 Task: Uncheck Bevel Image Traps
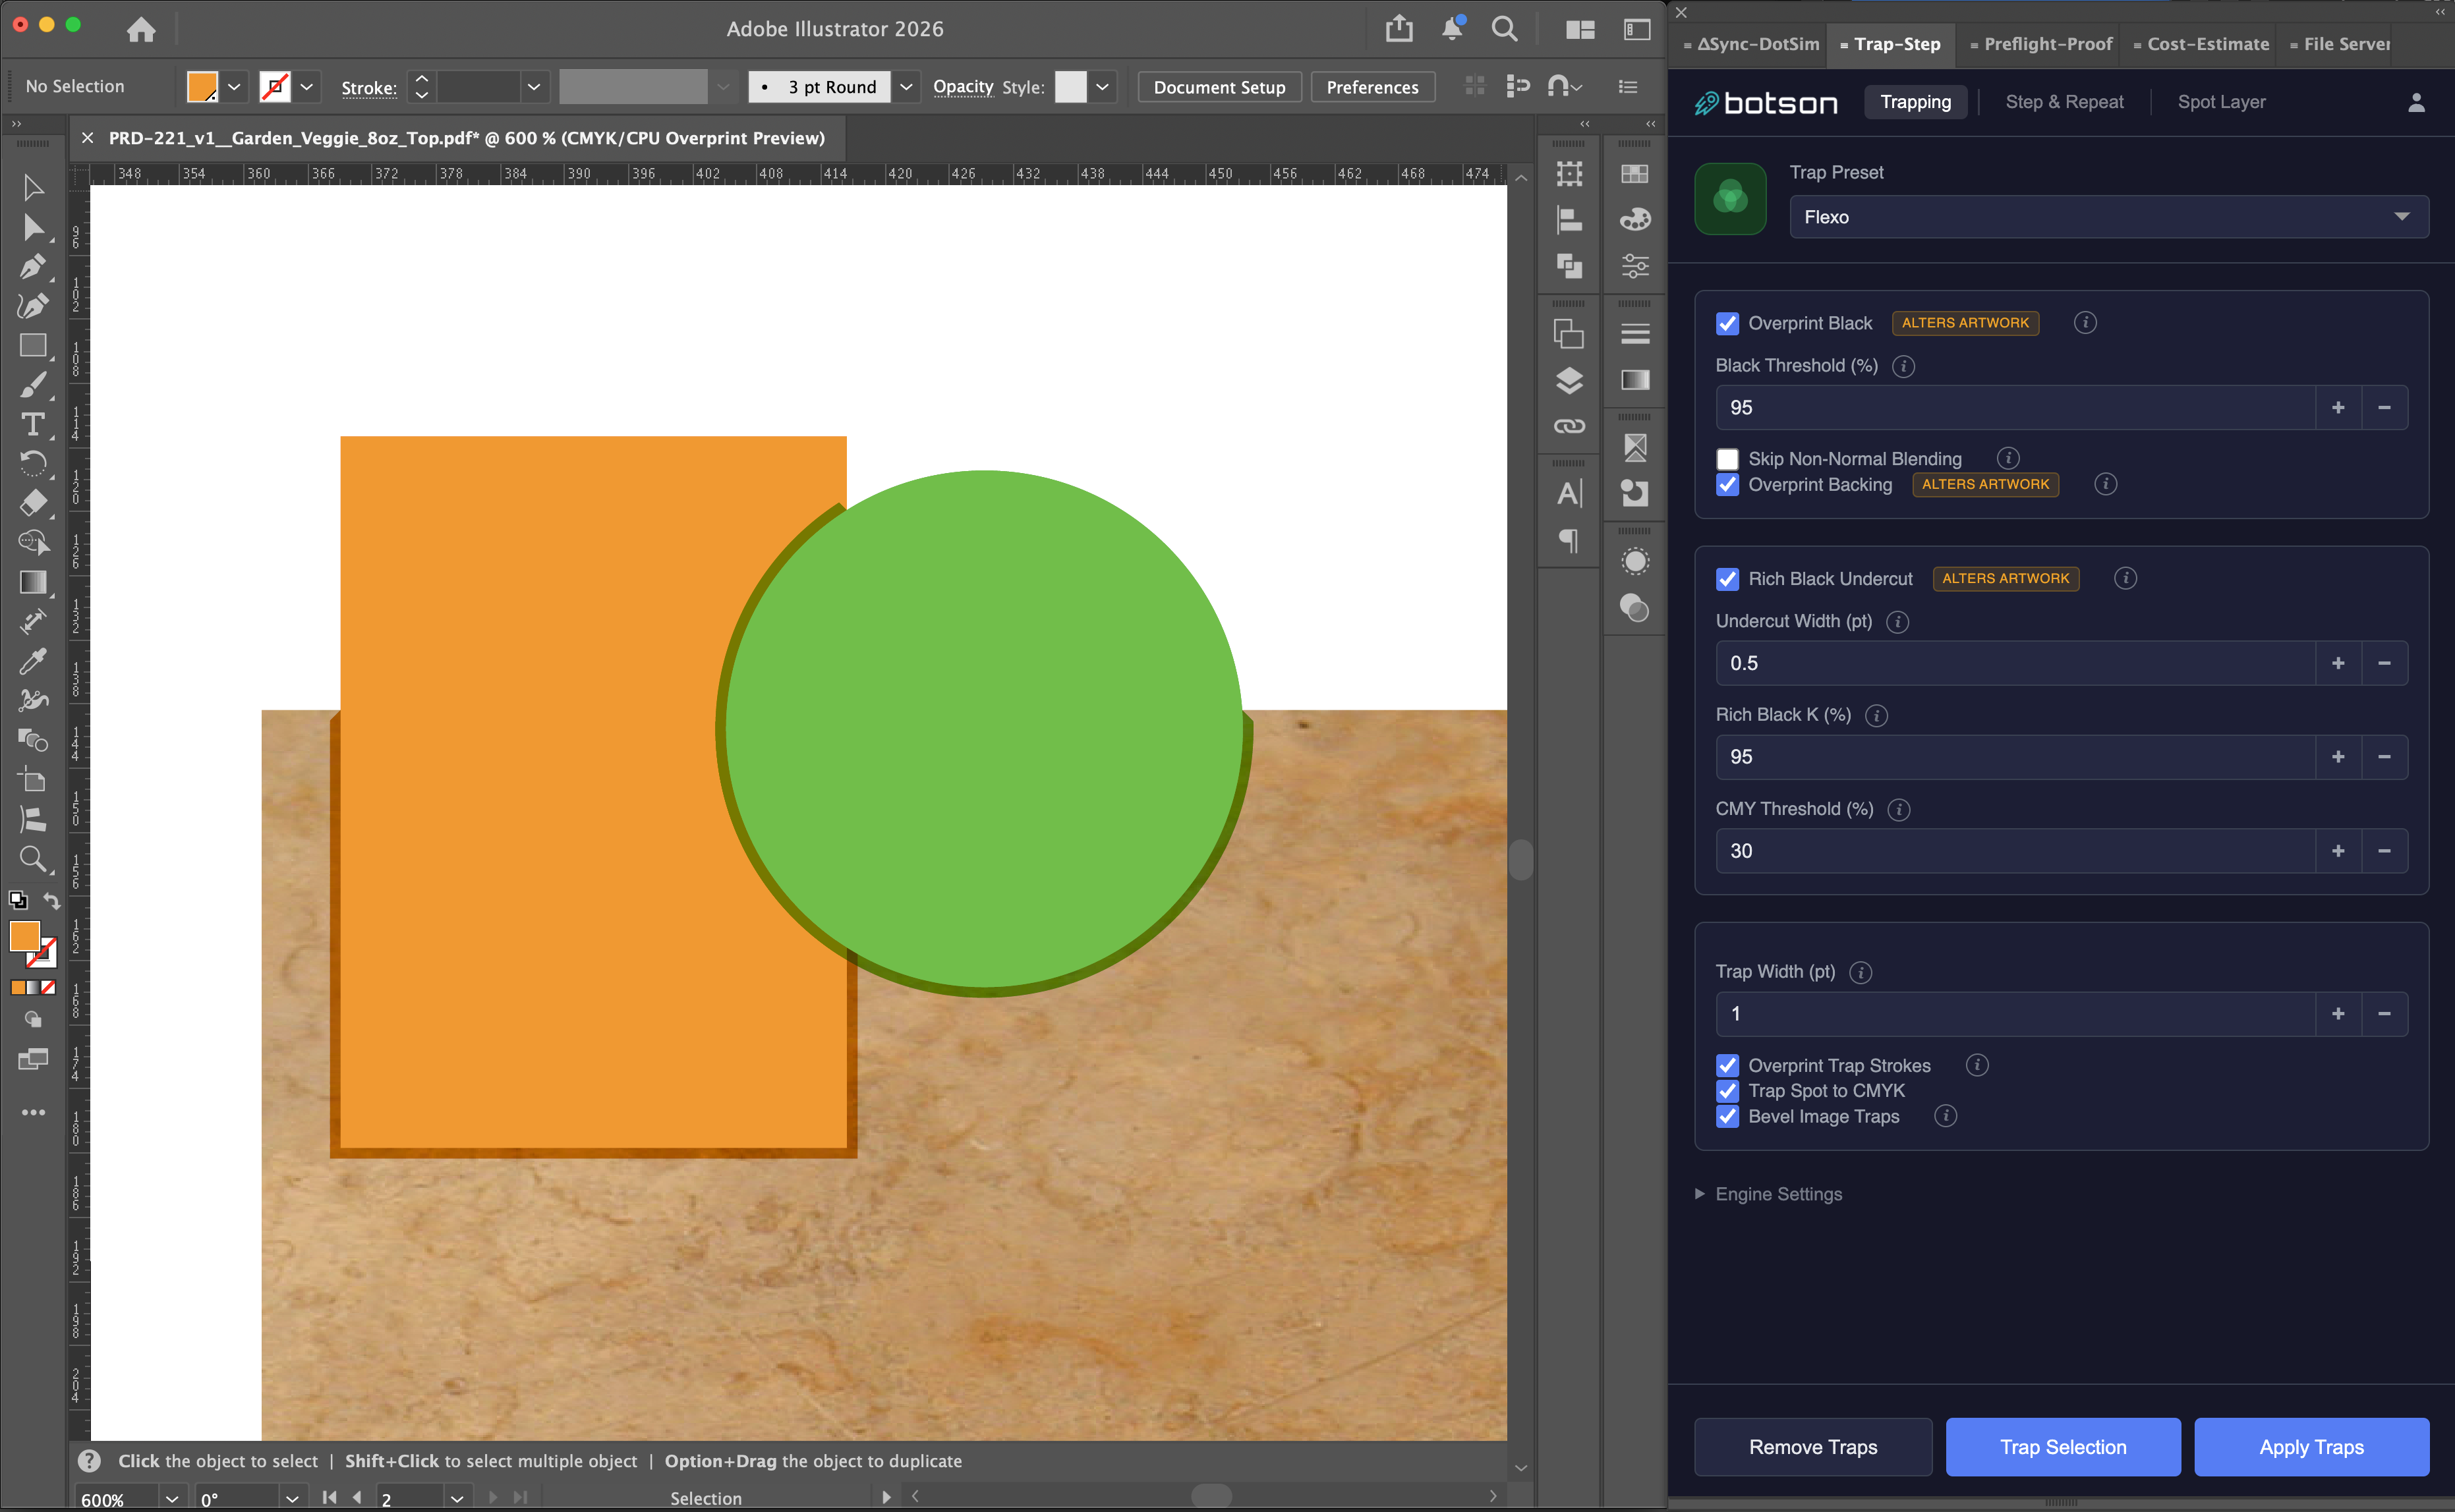(1727, 1117)
